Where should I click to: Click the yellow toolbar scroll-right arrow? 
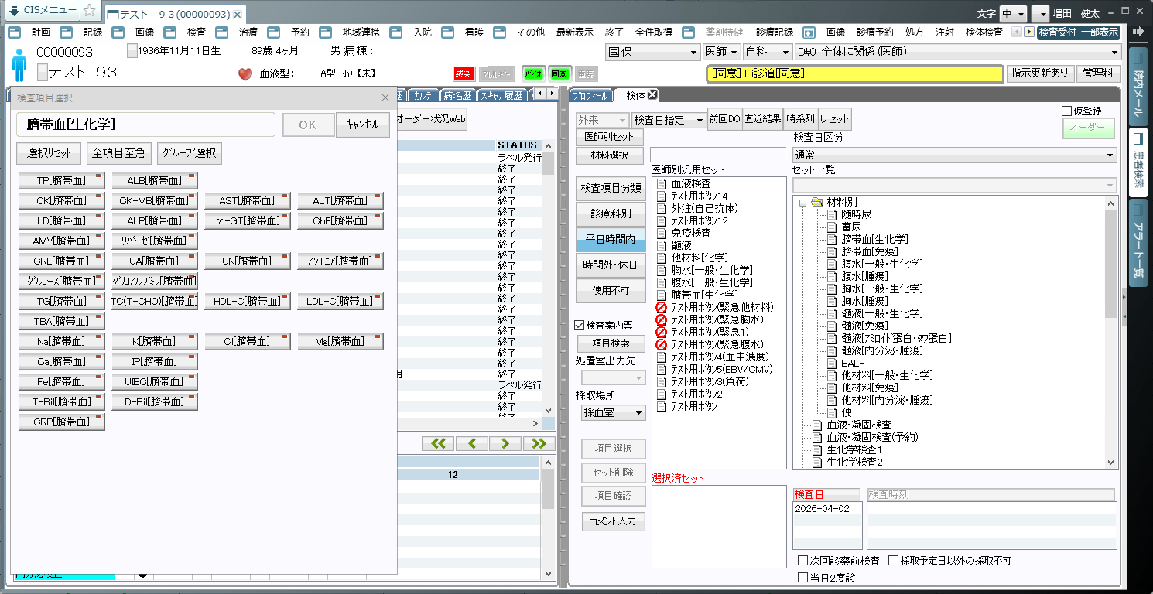1028,32
